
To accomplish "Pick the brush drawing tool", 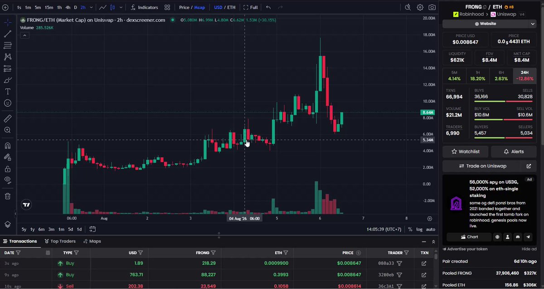I will pyautogui.click(x=8, y=80).
